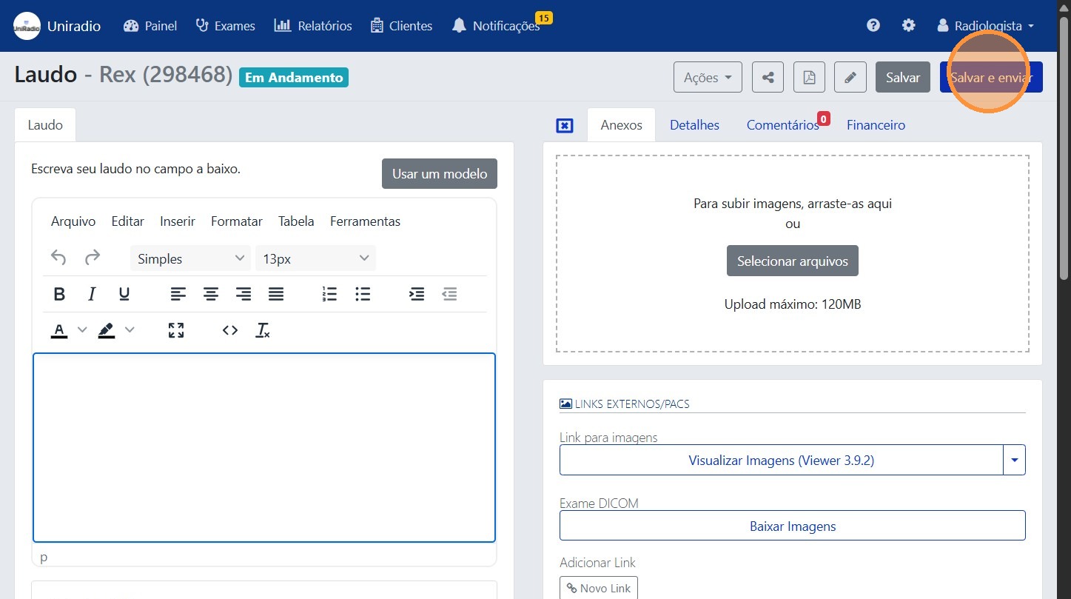Viewport: 1071px width, 599px height.
Task: Open the Simples font style dropdown
Action: coord(190,258)
